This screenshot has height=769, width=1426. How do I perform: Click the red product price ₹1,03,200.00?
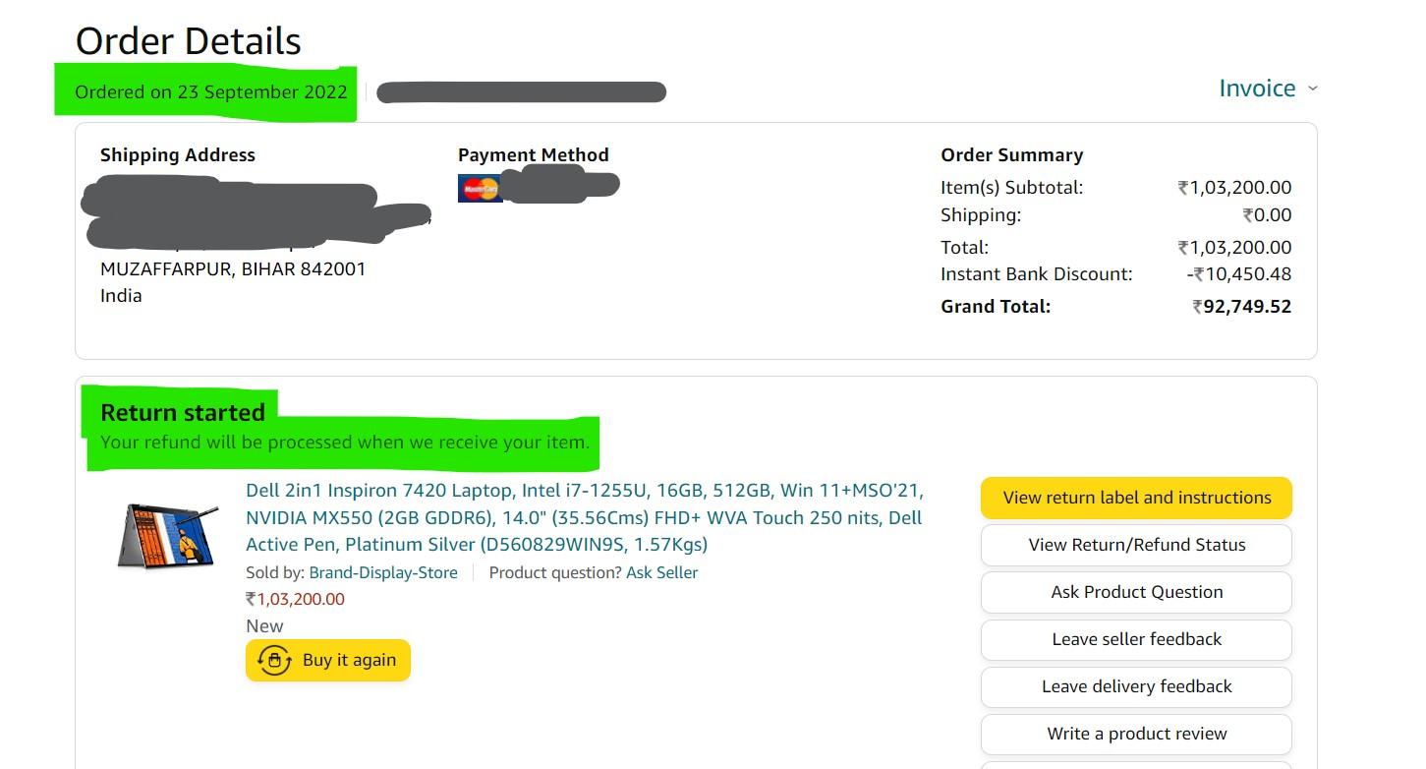(x=295, y=599)
